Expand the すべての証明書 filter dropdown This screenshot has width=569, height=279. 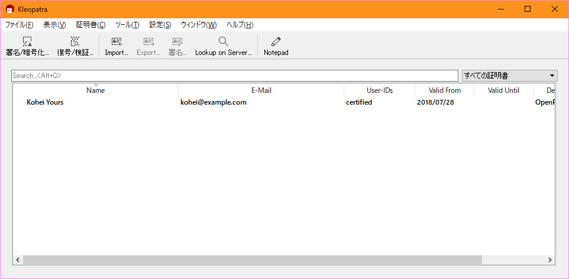509,76
